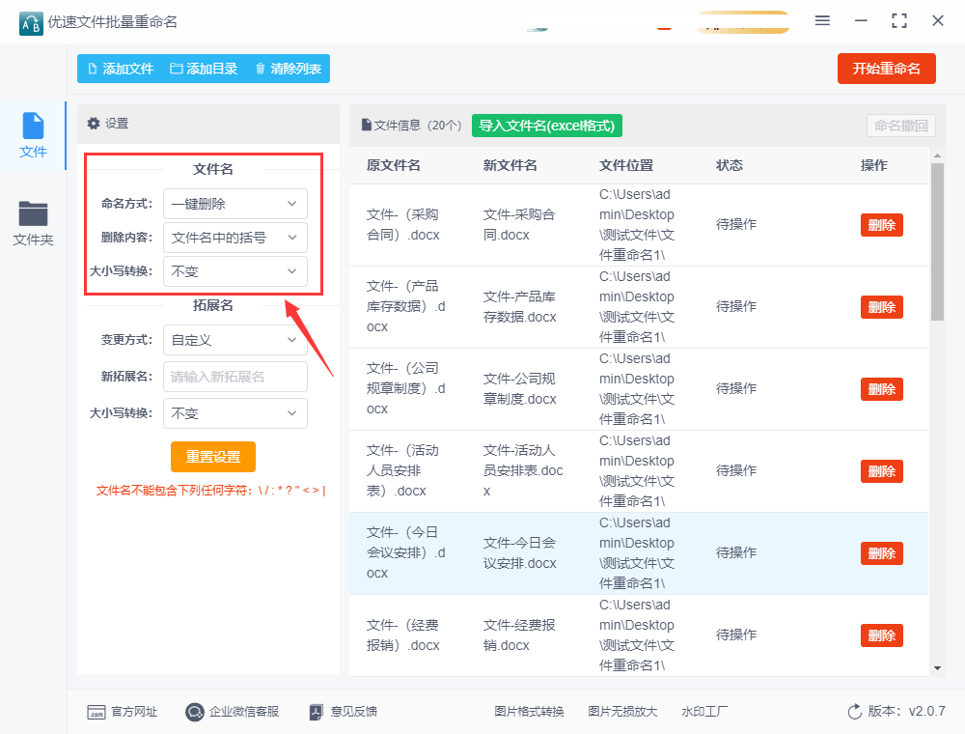
Task: Click the 新拓展名 input field
Action: pos(235,377)
